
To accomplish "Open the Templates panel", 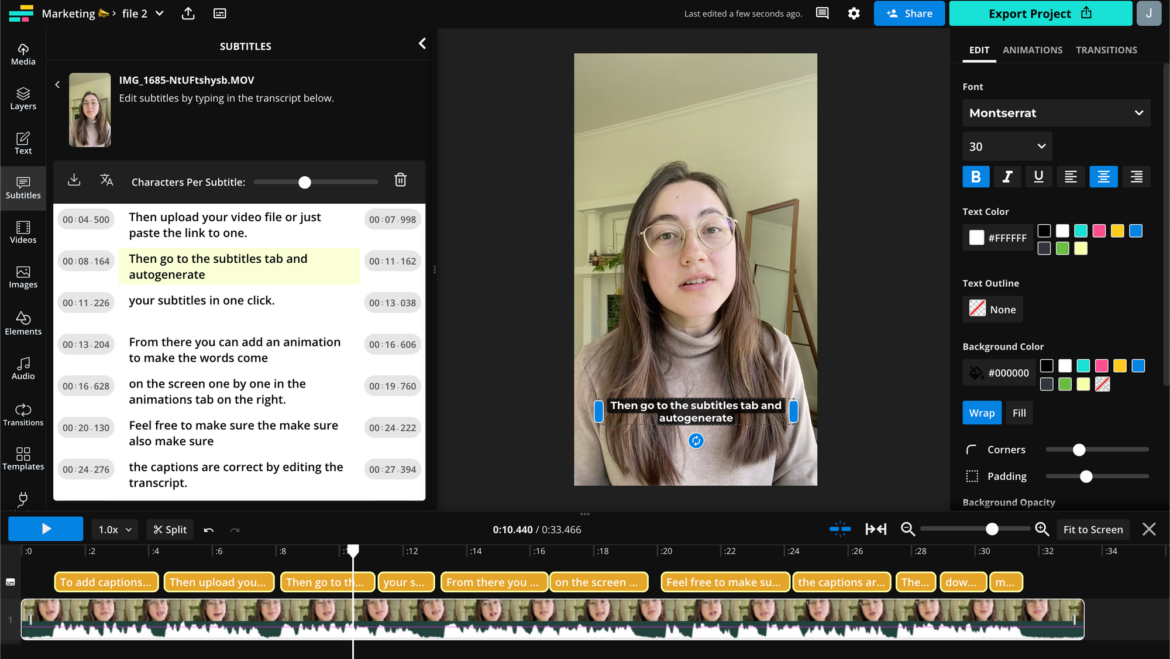I will pyautogui.click(x=23, y=458).
